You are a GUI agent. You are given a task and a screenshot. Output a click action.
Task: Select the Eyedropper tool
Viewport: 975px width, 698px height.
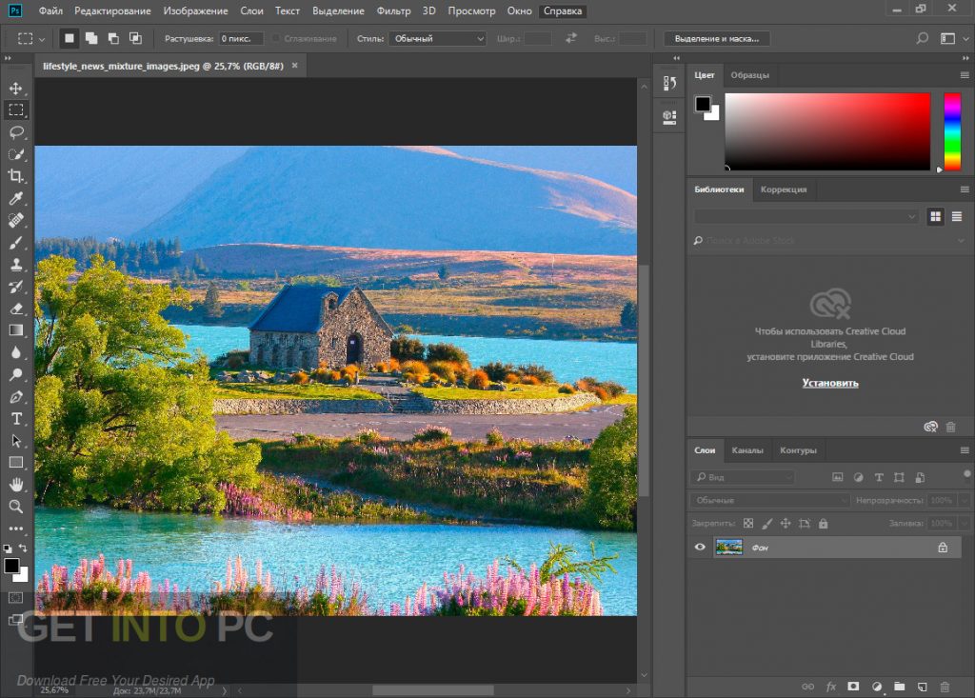(16, 198)
